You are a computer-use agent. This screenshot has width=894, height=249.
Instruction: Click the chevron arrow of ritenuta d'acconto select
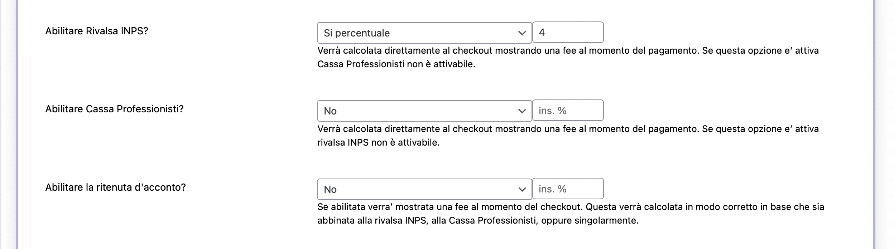pos(522,189)
